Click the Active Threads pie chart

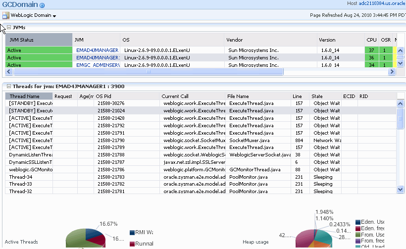coord(86,239)
